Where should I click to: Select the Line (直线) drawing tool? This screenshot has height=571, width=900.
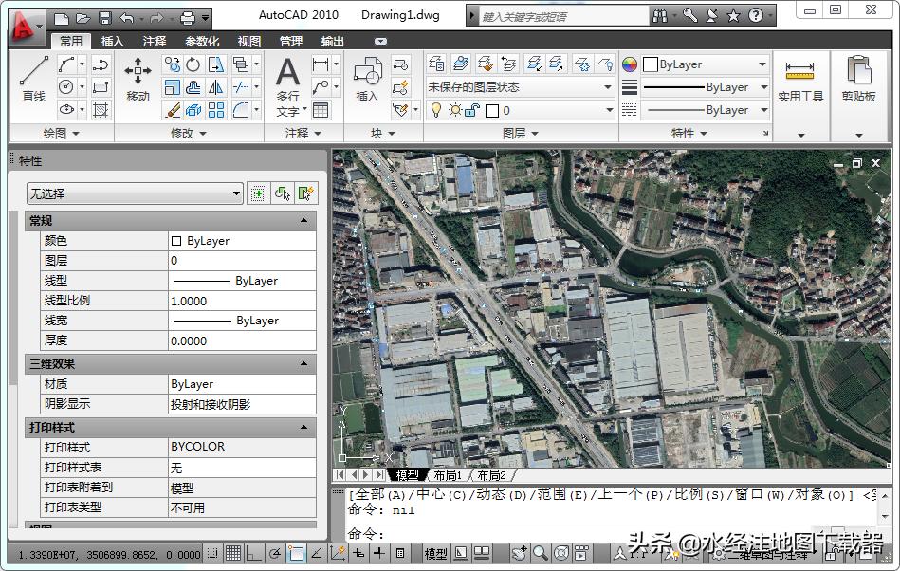point(33,78)
